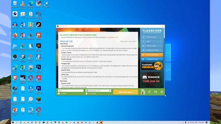The image size is (221, 124).
Task: Select the Messenger desktop icon
Action: pyautogui.click(x=39, y=79)
